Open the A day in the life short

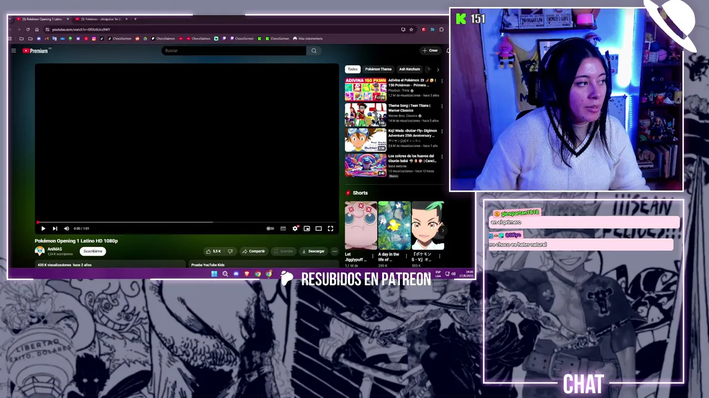coord(394,226)
